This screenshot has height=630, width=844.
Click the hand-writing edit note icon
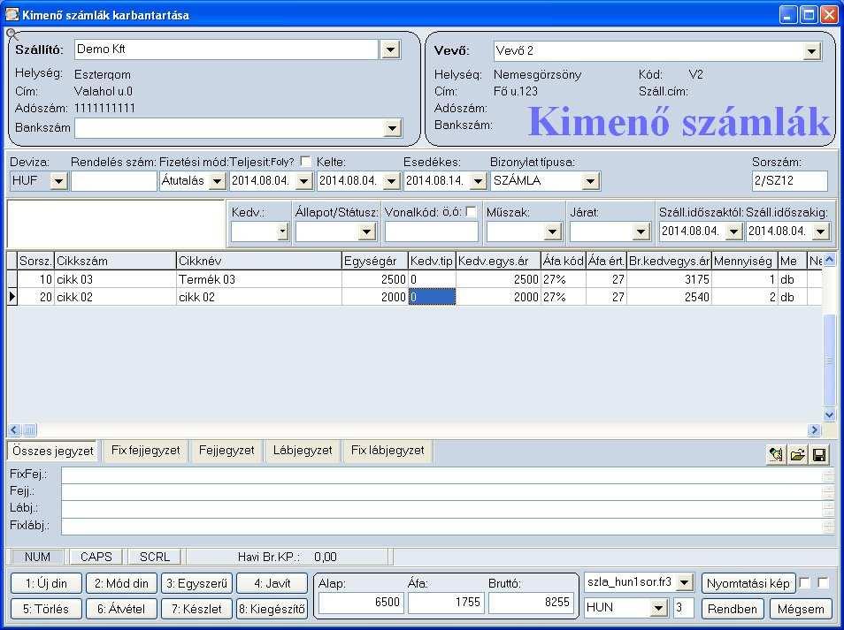click(x=776, y=455)
